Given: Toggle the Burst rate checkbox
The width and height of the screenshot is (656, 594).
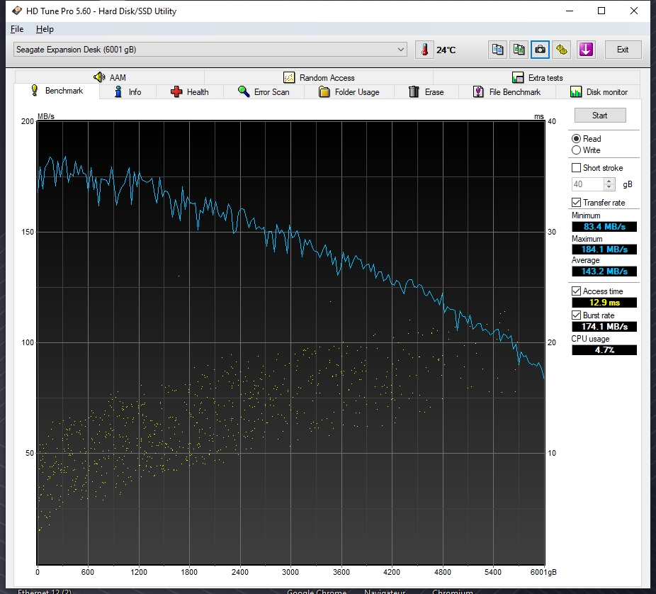Looking at the screenshot, I should click(x=576, y=315).
